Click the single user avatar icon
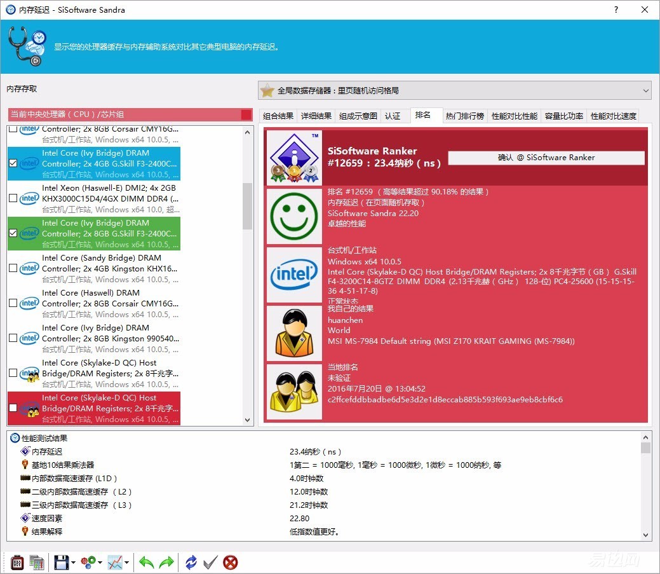The width and height of the screenshot is (660, 574). [x=294, y=333]
